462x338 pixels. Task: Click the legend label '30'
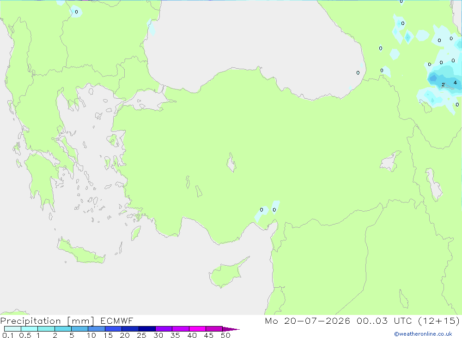point(158,335)
